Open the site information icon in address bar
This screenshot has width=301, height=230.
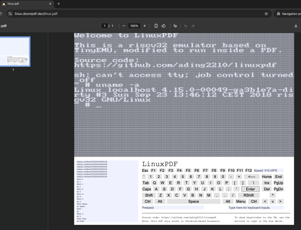point(10,14)
